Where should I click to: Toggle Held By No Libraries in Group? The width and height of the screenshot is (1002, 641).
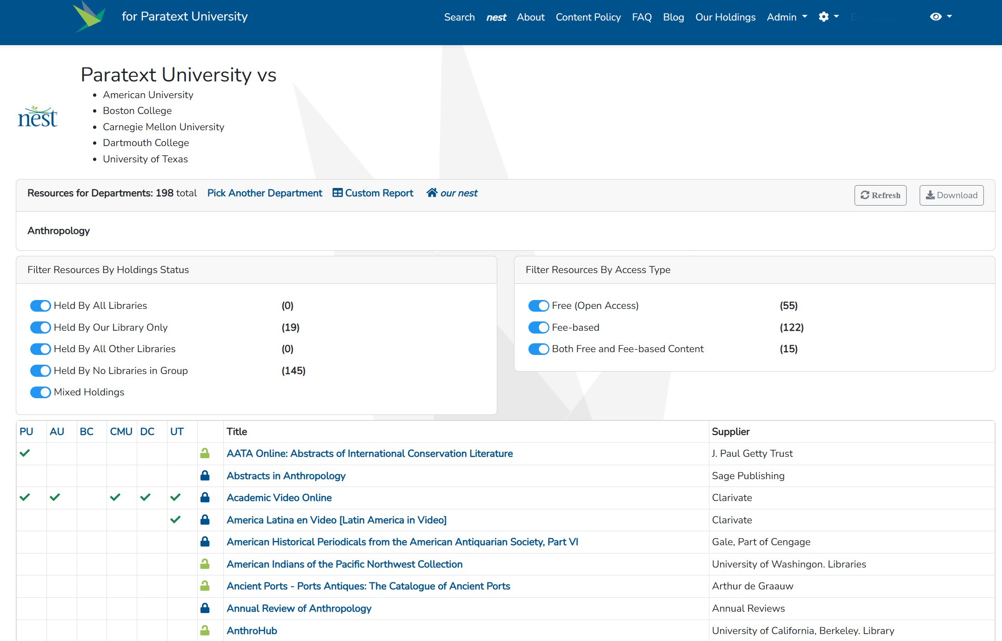[40, 371]
